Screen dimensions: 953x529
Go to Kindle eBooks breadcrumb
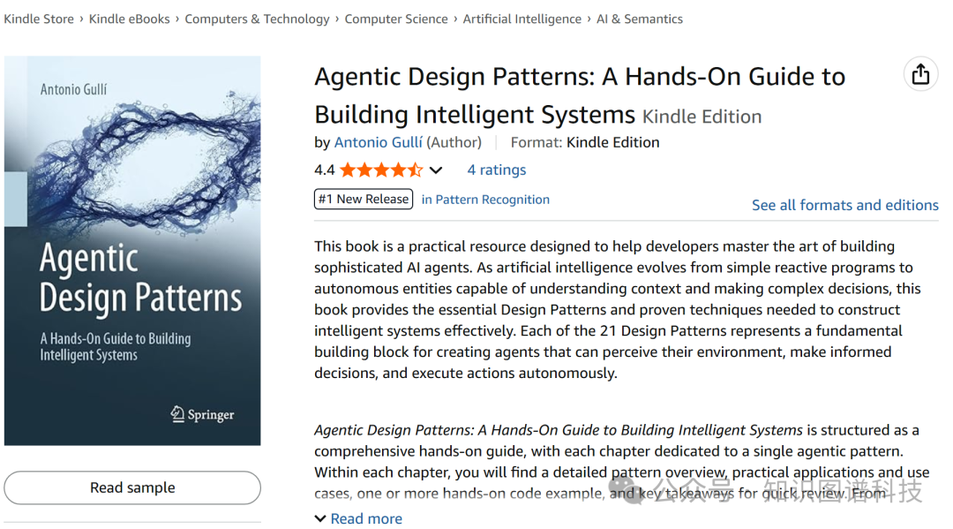point(130,19)
